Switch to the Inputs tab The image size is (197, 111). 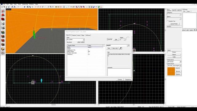(x=78, y=35)
